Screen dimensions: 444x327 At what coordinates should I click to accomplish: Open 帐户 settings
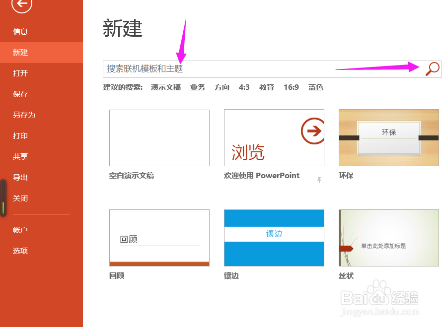click(x=20, y=230)
